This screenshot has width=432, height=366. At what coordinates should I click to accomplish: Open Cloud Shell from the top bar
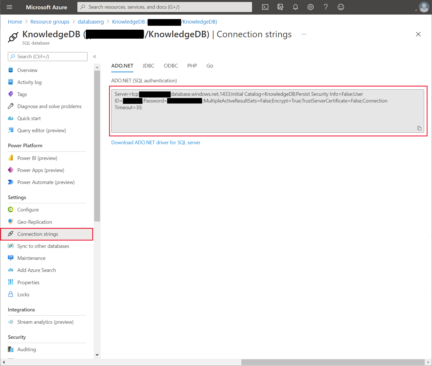265,7
